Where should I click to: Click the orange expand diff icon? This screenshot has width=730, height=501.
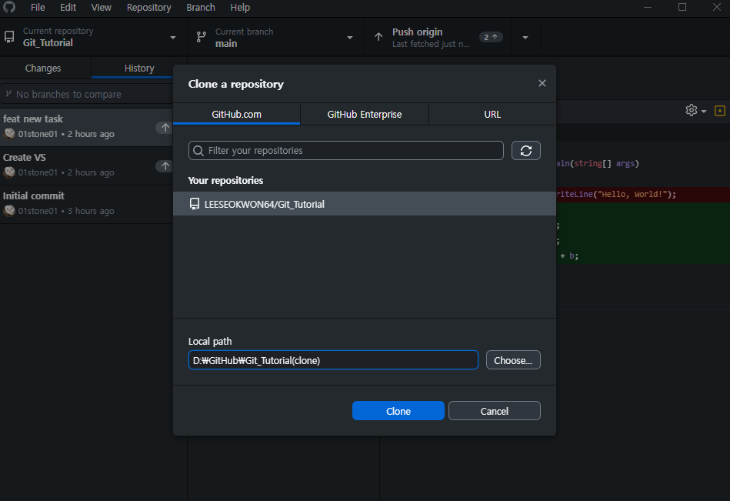[720, 111]
